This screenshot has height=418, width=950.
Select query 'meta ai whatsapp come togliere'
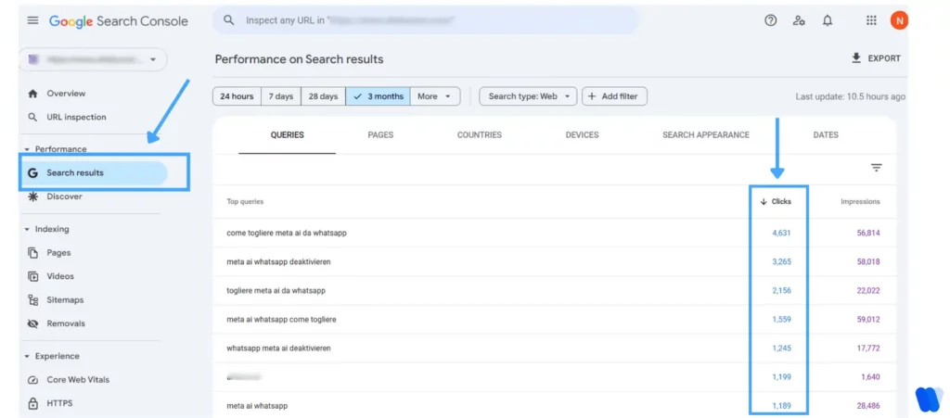tap(281, 320)
